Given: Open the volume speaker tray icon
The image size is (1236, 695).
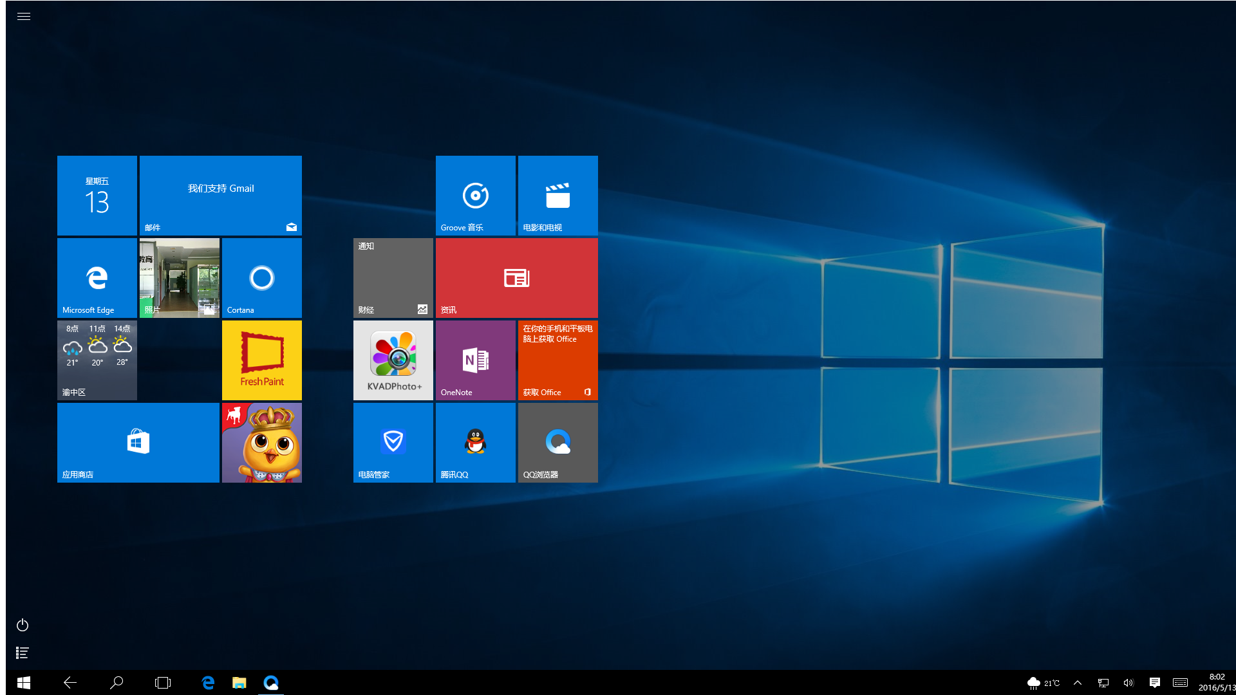Looking at the screenshot, I should click(x=1128, y=683).
